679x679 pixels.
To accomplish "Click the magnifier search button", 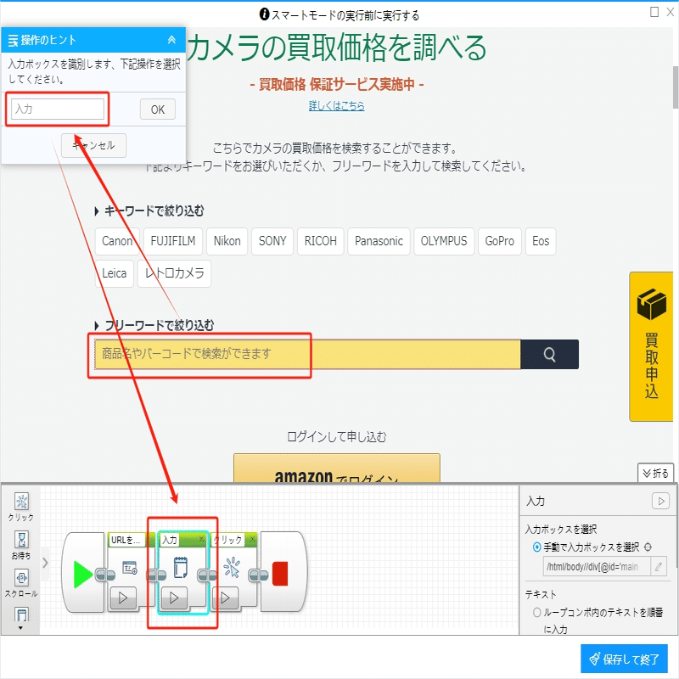I will tap(549, 354).
